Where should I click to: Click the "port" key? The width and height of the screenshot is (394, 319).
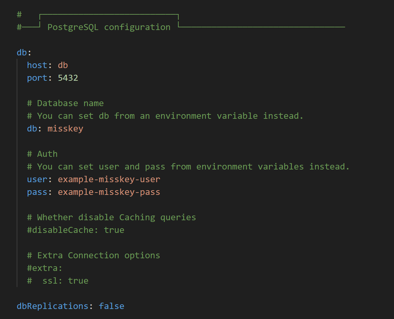click(37, 78)
